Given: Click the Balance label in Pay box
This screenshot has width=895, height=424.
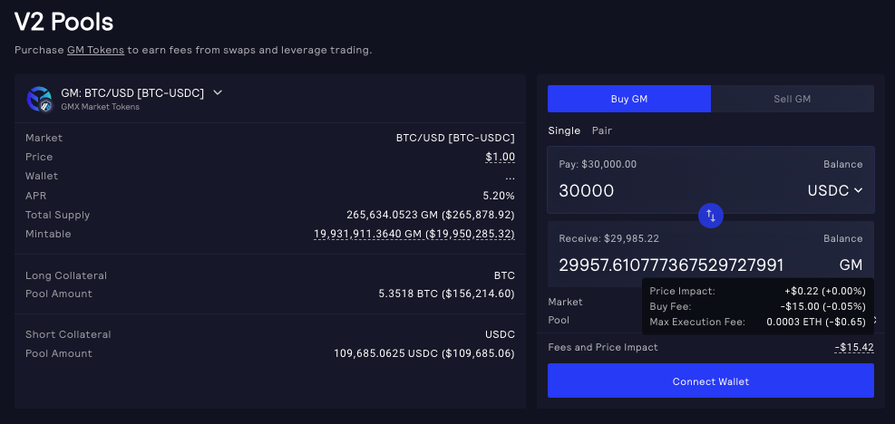Looking at the screenshot, I should (x=842, y=164).
